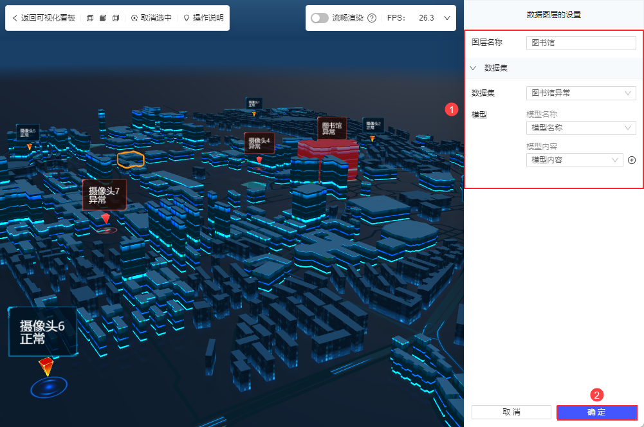
Task: Open the 模型内容 dropdown
Action: [574, 160]
